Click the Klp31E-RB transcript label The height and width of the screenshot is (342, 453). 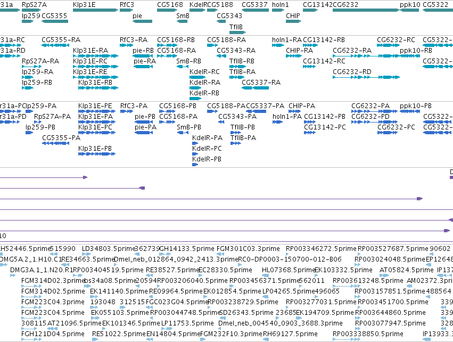(x=95, y=83)
